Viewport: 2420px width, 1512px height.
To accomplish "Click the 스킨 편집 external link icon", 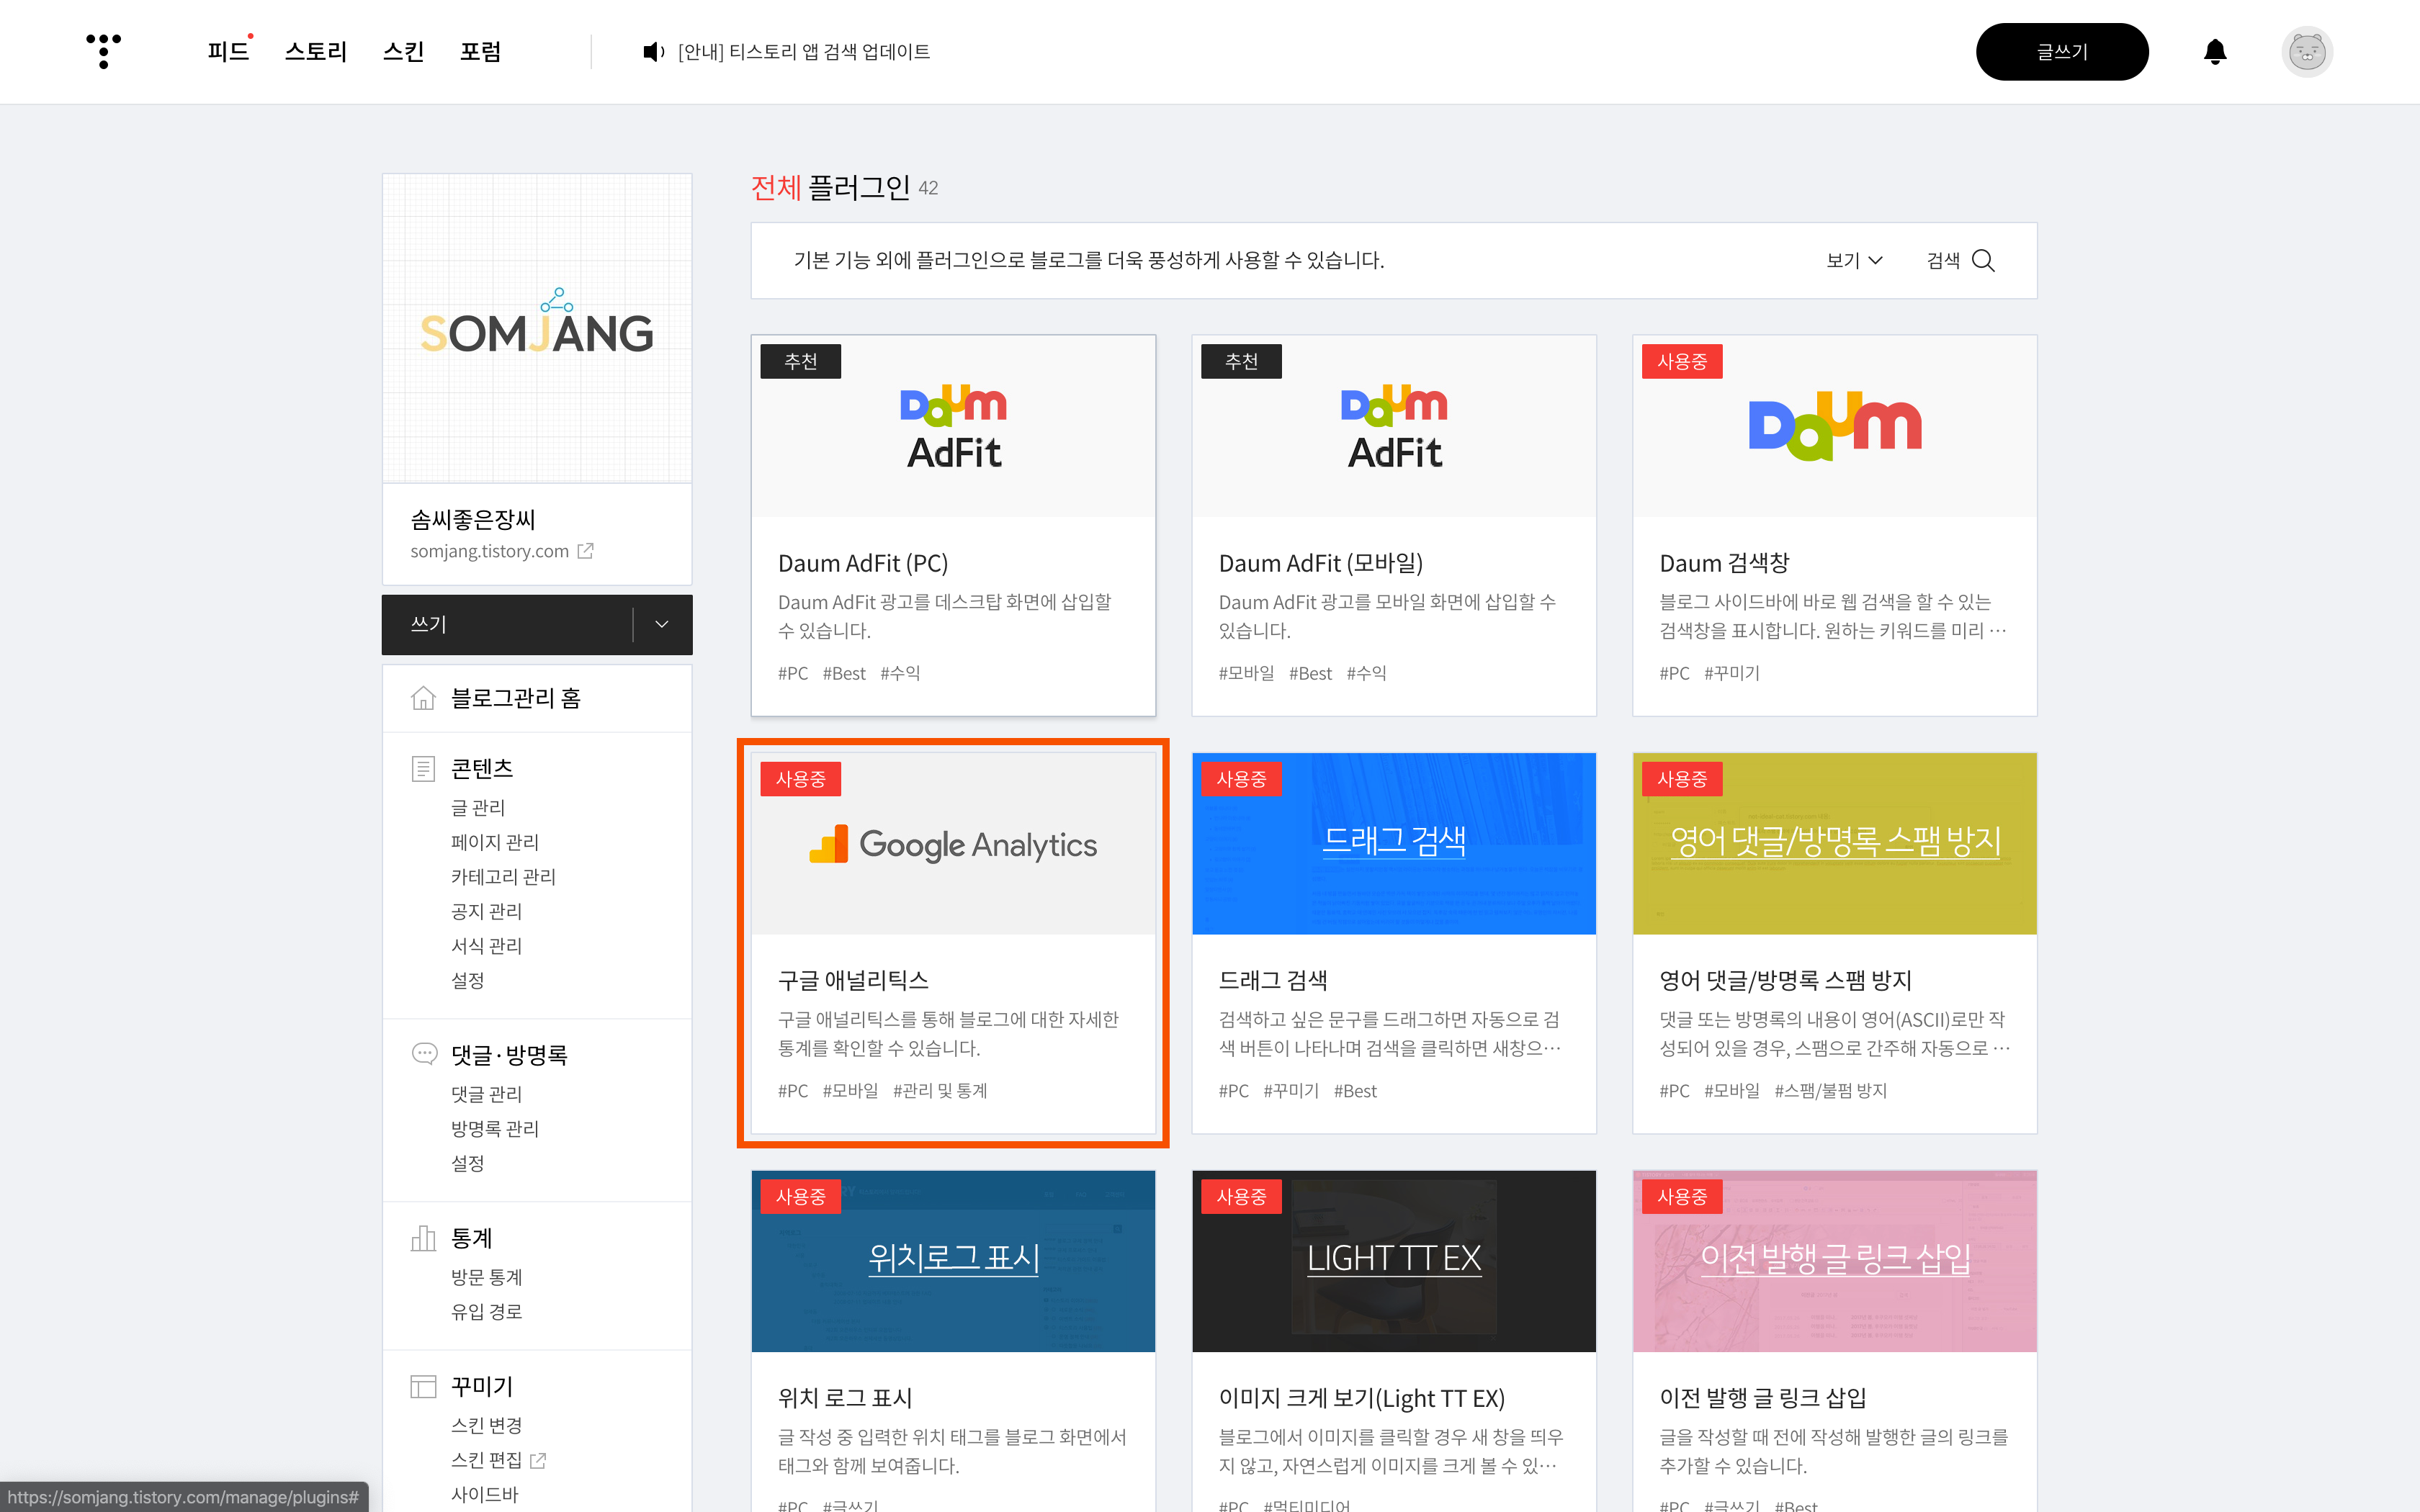I will click(538, 1460).
